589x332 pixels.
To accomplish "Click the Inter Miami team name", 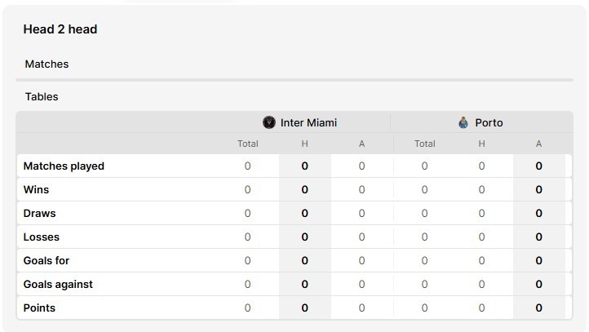I will (308, 122).
